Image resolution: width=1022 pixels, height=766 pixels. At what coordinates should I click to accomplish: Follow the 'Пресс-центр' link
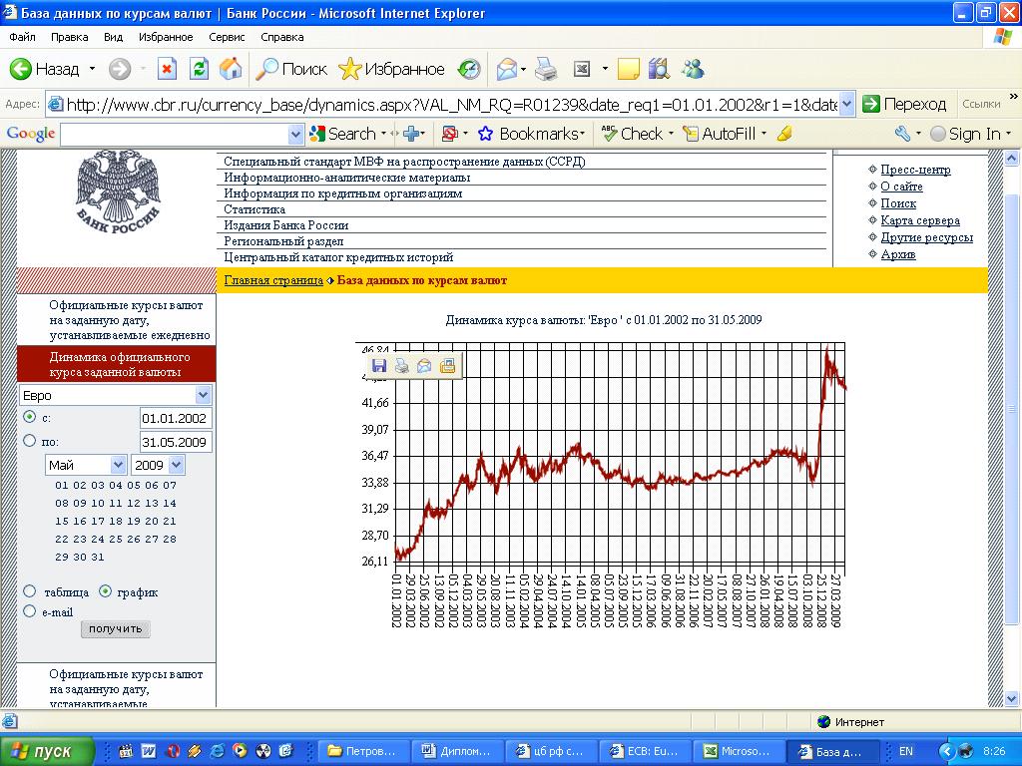915,170
